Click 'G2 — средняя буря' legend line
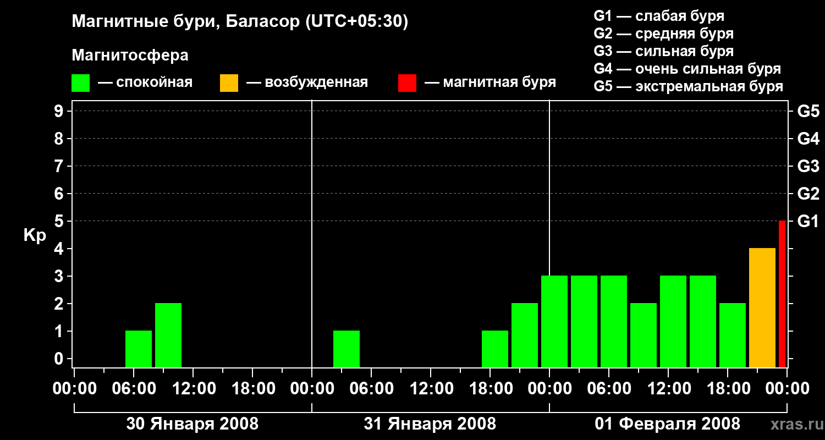This screenshot has width=825, height=440. pos(663,34)
